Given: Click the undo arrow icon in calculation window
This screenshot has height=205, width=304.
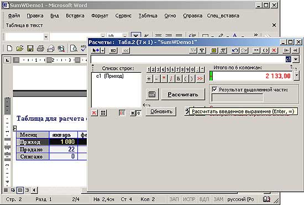Looking at the screenshot, I should (235, 51).
